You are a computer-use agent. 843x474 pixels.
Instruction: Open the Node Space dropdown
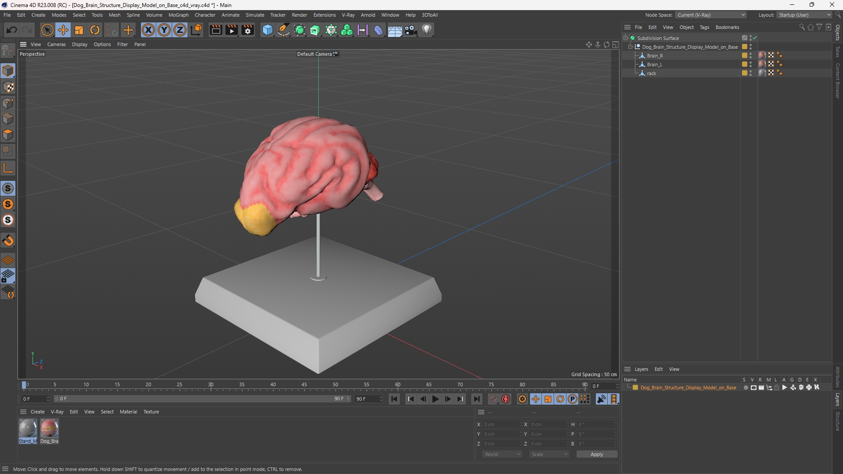tap(710, 15)
